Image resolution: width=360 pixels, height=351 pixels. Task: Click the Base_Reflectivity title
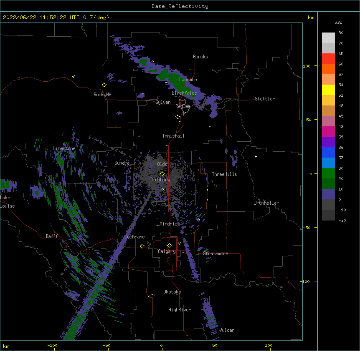coord(180,6)
